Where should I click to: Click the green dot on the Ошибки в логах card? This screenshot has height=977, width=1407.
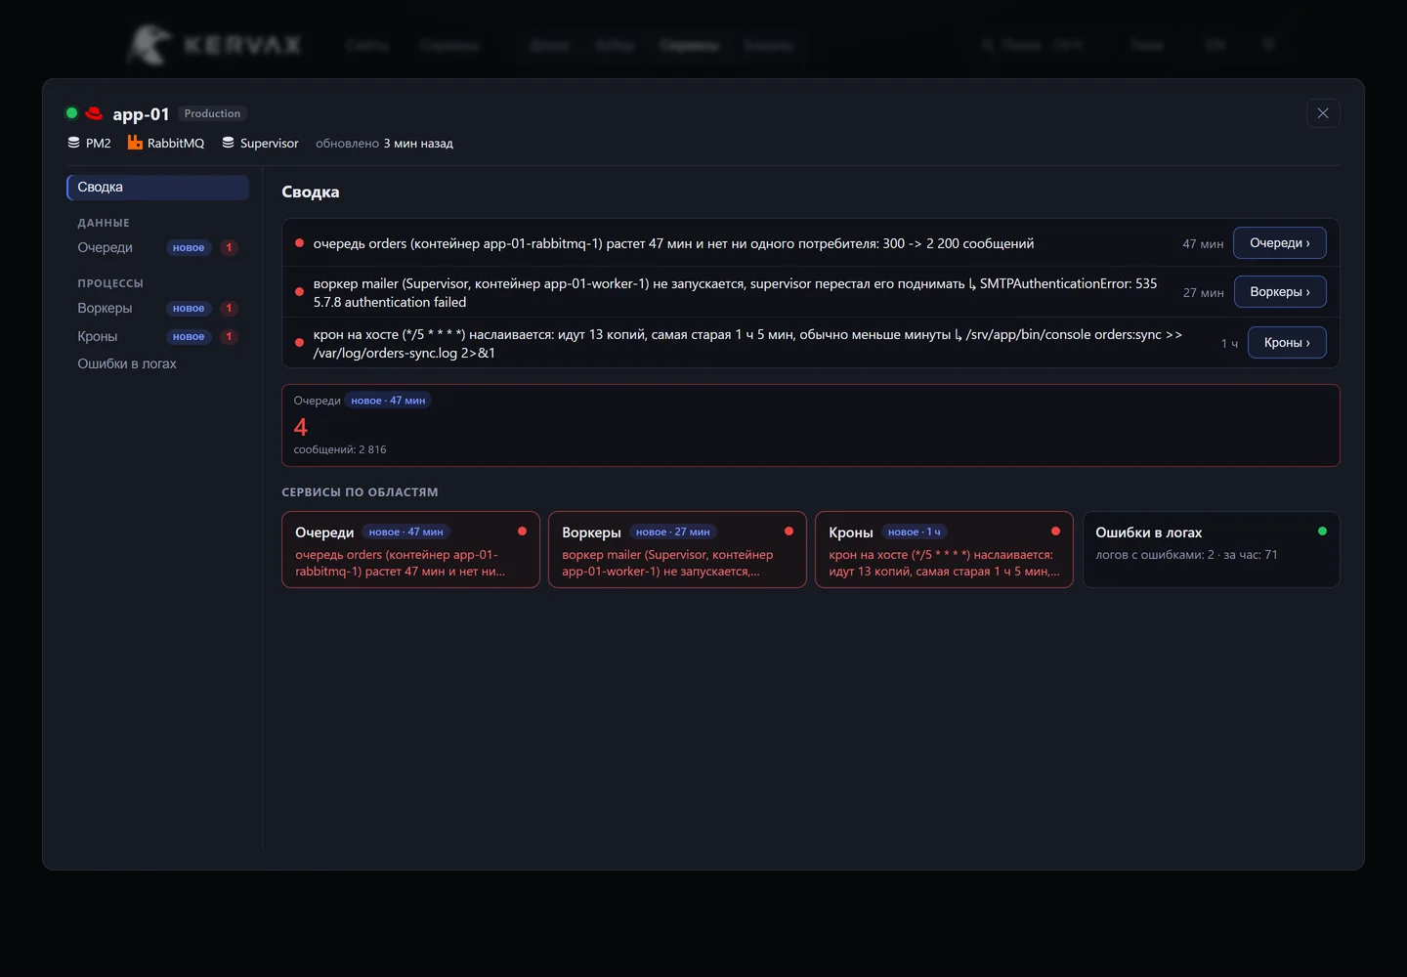tap(1322, 531)
